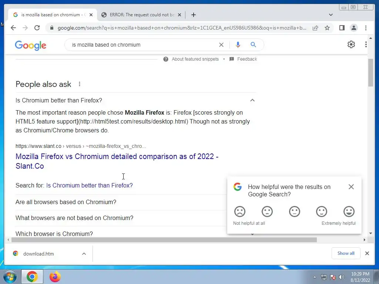The width and height of the screenshot is (379, 284).
Task: Go to Google homepage via logo
Action: pos(30,45)
